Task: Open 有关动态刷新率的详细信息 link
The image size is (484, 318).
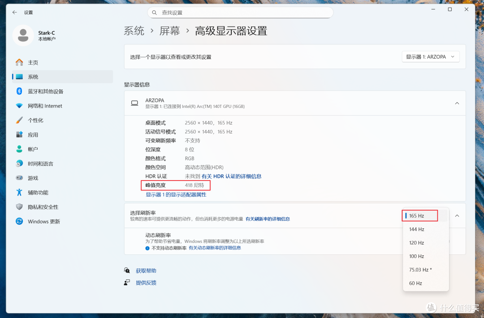Action: pyautogui.click(x=215, y=248)
